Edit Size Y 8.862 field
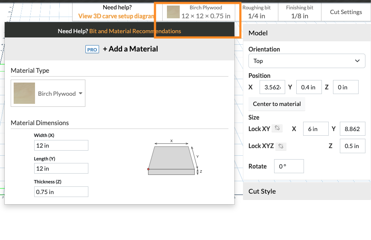The height and width of the screenshot is (240, 371). tap(352, 129)
